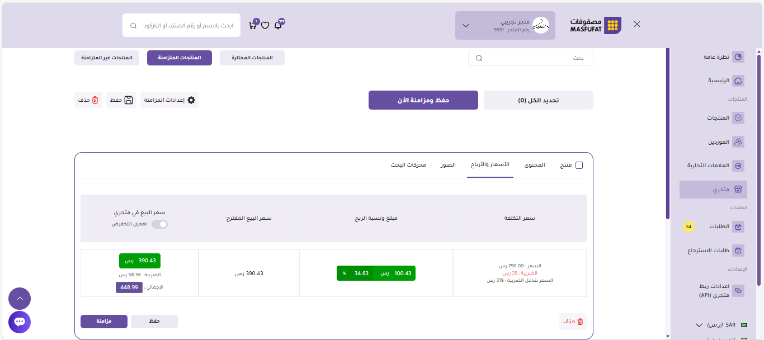The width and height of the screenshot is (764, 340).
Task: Open the notifications bell icon
Action: point(278,25)
